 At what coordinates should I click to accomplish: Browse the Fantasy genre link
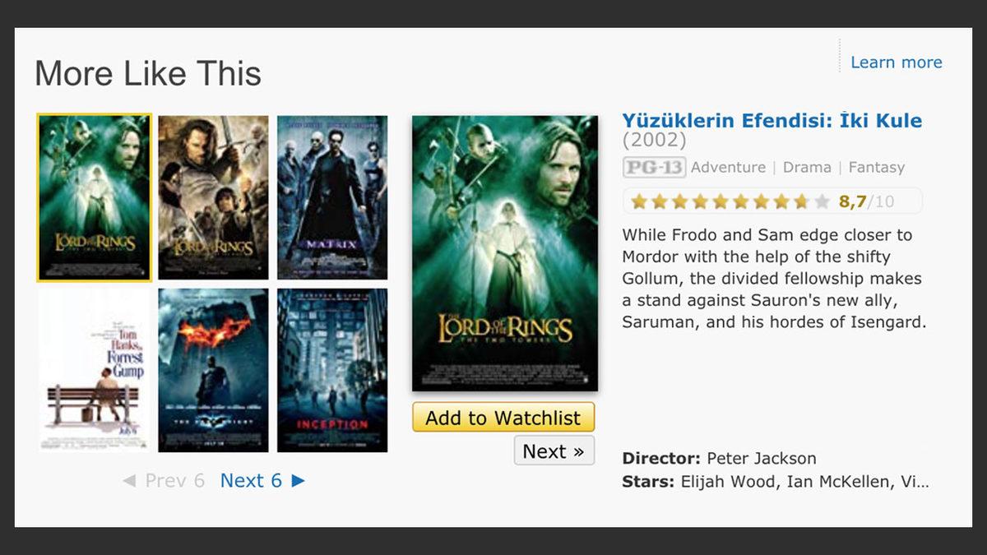(876, 167)
